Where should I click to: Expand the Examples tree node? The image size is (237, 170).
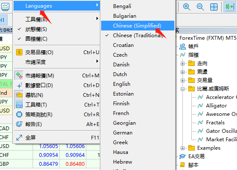click(x=182, y=148)
